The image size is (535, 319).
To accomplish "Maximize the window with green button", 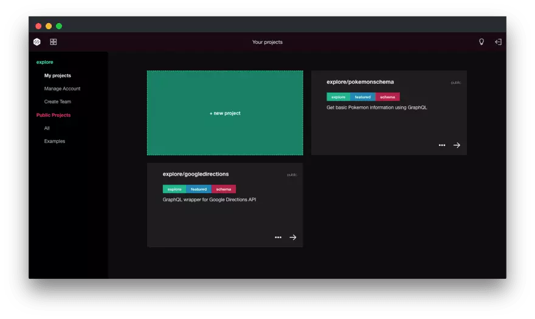I will pos(59,26).
